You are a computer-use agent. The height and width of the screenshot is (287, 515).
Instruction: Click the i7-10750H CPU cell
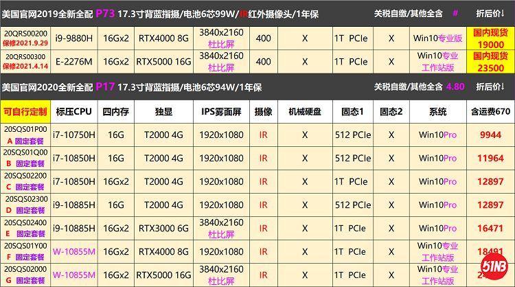coord(73,135)
